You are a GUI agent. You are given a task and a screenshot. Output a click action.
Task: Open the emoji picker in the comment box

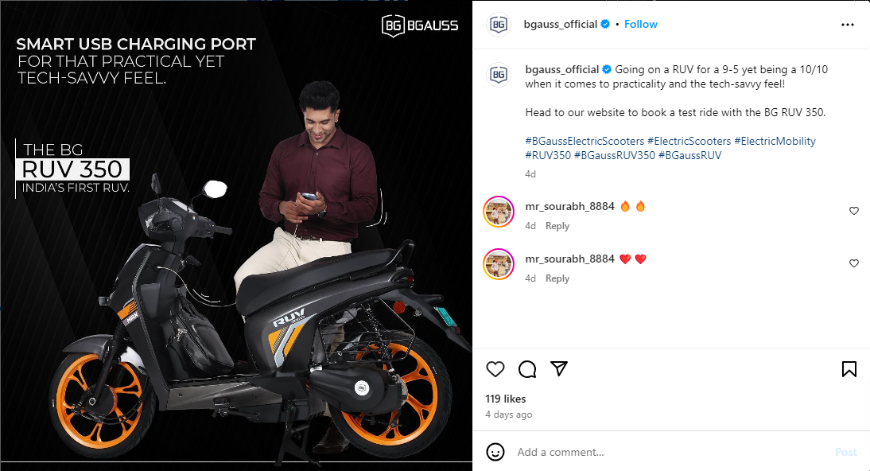pos(495,452)
